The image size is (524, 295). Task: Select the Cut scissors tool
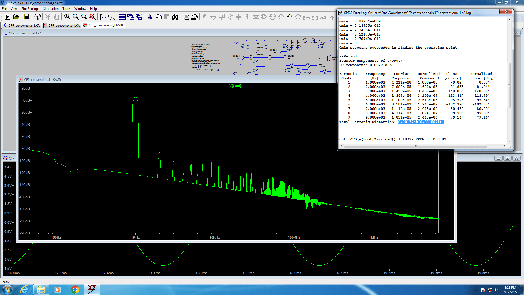coord(150,17)
